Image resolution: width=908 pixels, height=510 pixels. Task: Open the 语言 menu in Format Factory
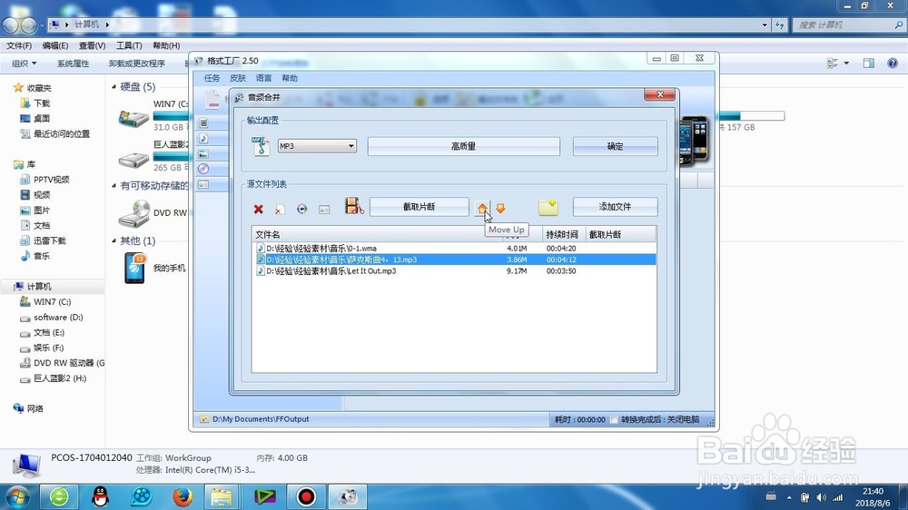point(263,78)
